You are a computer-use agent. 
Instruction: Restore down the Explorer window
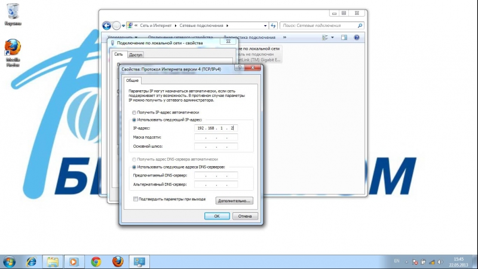344,13
